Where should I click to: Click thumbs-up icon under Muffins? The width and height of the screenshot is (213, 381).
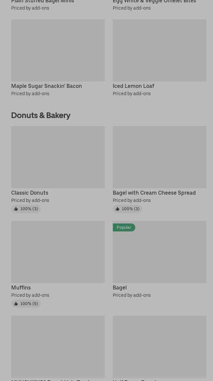pyautogui.click(x=16, y=304)
